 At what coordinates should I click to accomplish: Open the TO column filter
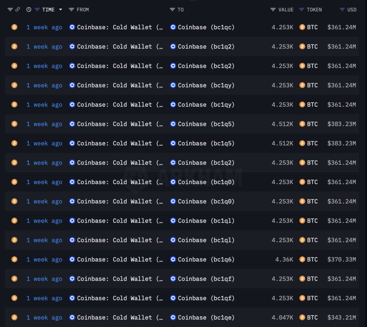[x=172, y=10]
